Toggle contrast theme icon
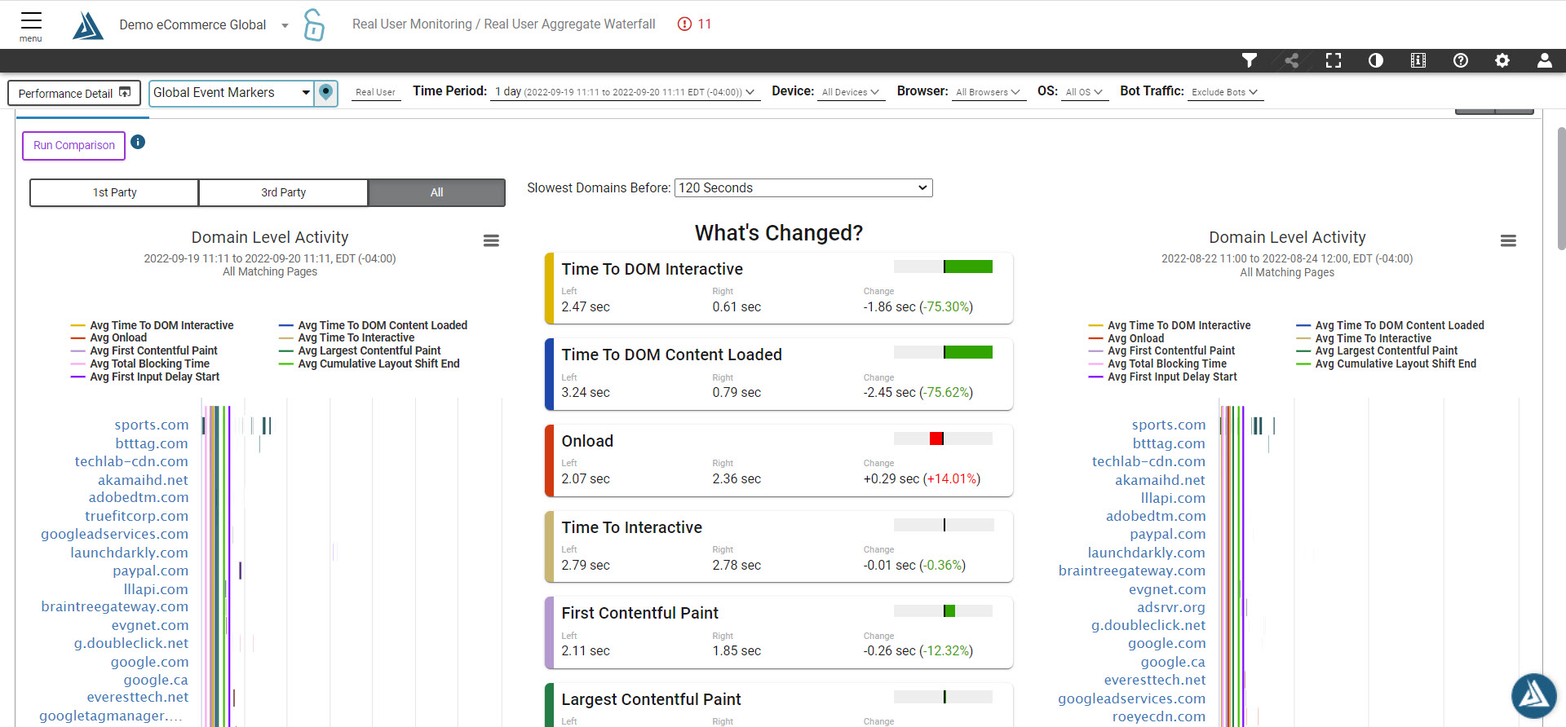1566x727 pixels. coord(1376,60)
